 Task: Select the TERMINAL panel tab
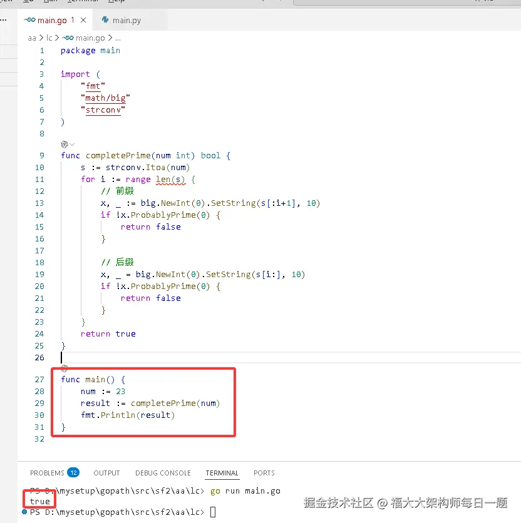[222, 473]
